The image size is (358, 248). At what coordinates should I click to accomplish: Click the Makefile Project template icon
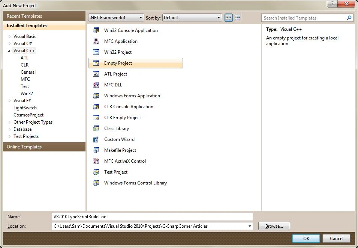(x=96, y=150)
